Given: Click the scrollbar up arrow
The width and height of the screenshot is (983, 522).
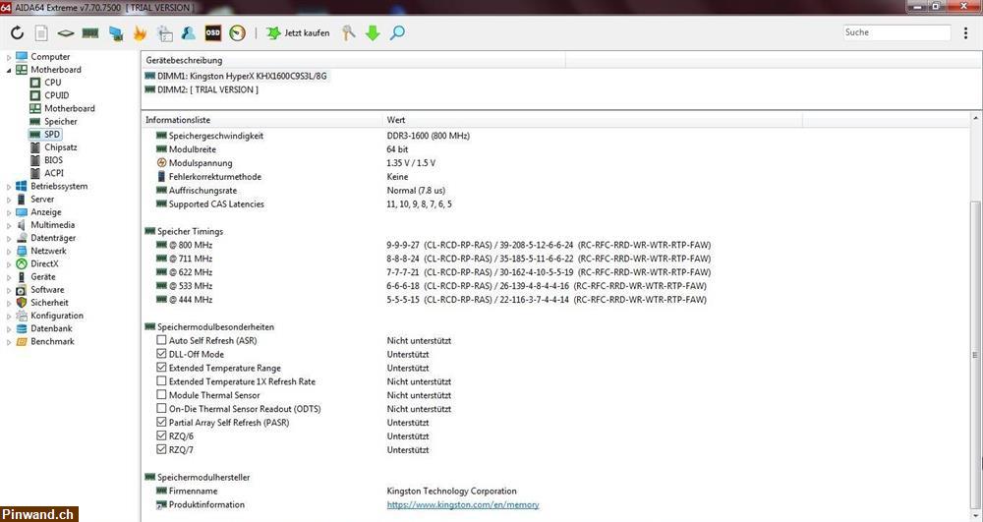Looking at the screenshot, I should pyautogui.click(x=975, y=118).
